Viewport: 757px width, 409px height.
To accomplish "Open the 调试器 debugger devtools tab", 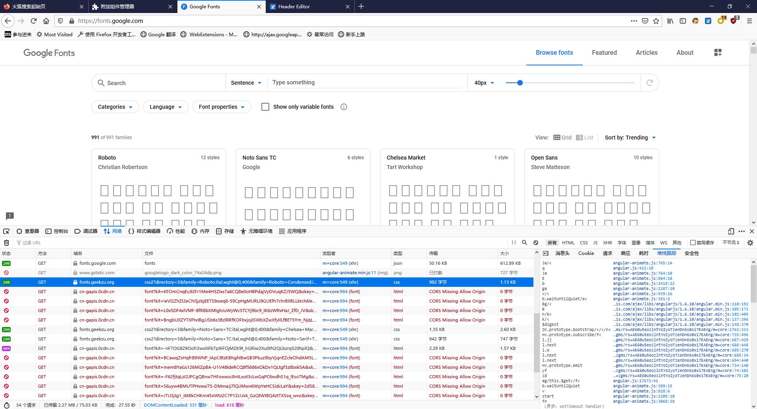I will tap(86, 231).
